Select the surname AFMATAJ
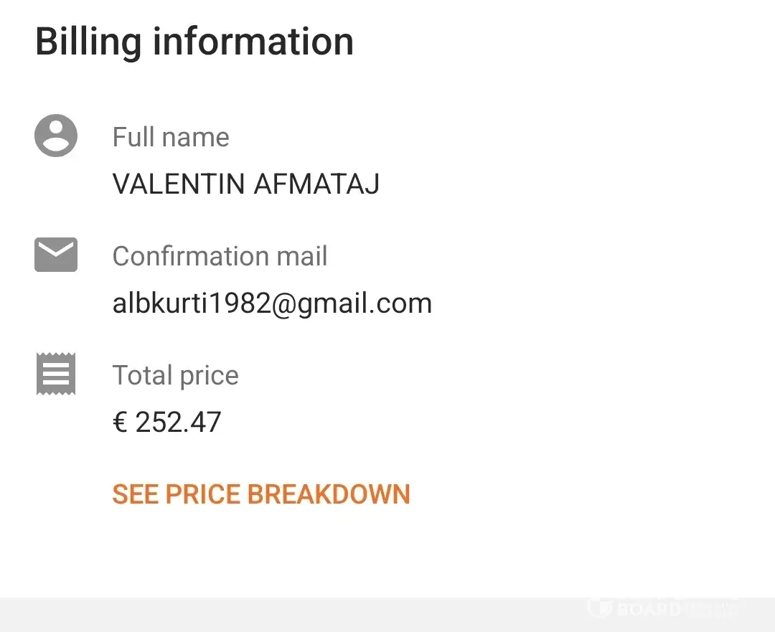 tap(316, 184)
